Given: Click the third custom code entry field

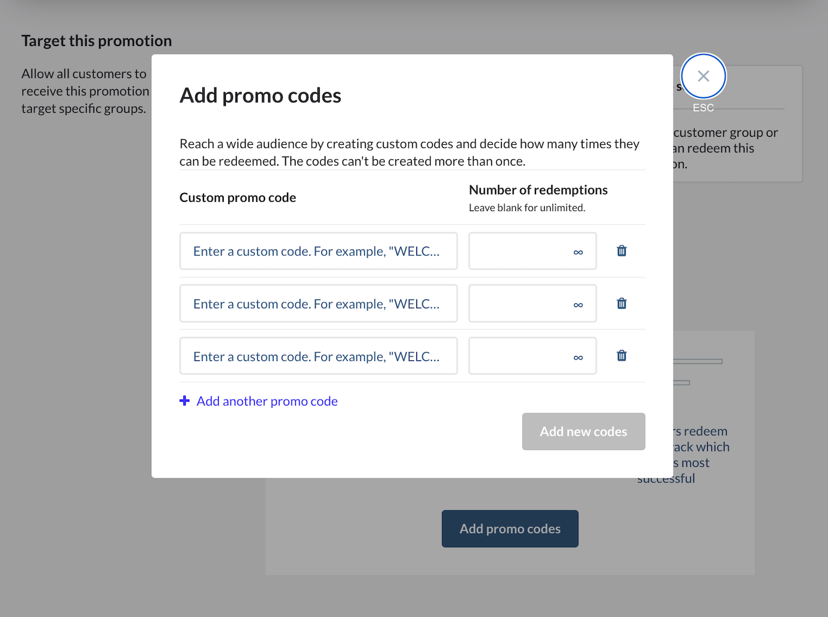Looking at the screenshot, I should [x=318, y=355].
